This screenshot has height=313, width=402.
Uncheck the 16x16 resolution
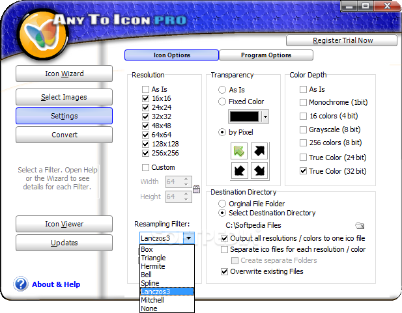146,98
